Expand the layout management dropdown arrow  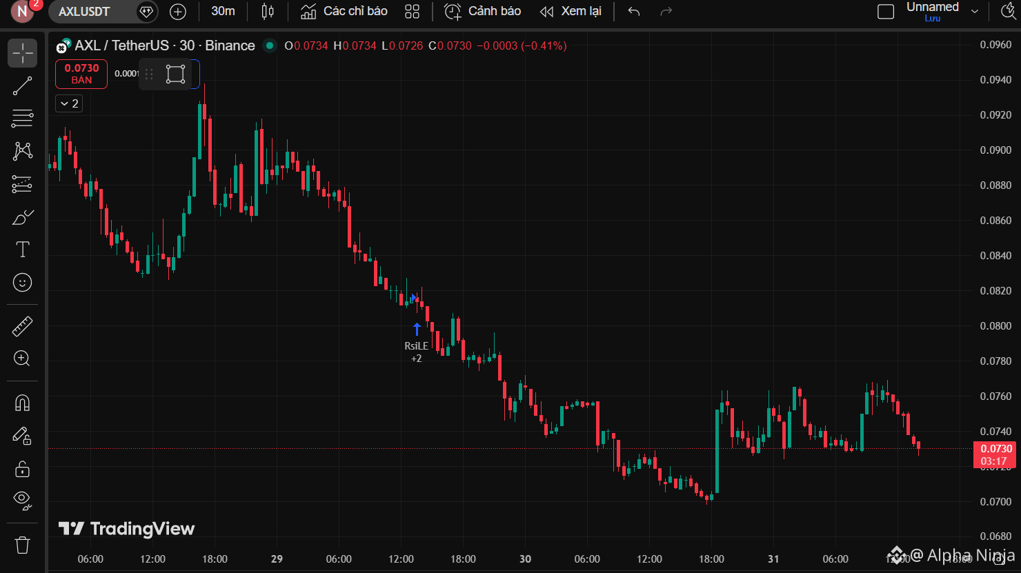975,12
